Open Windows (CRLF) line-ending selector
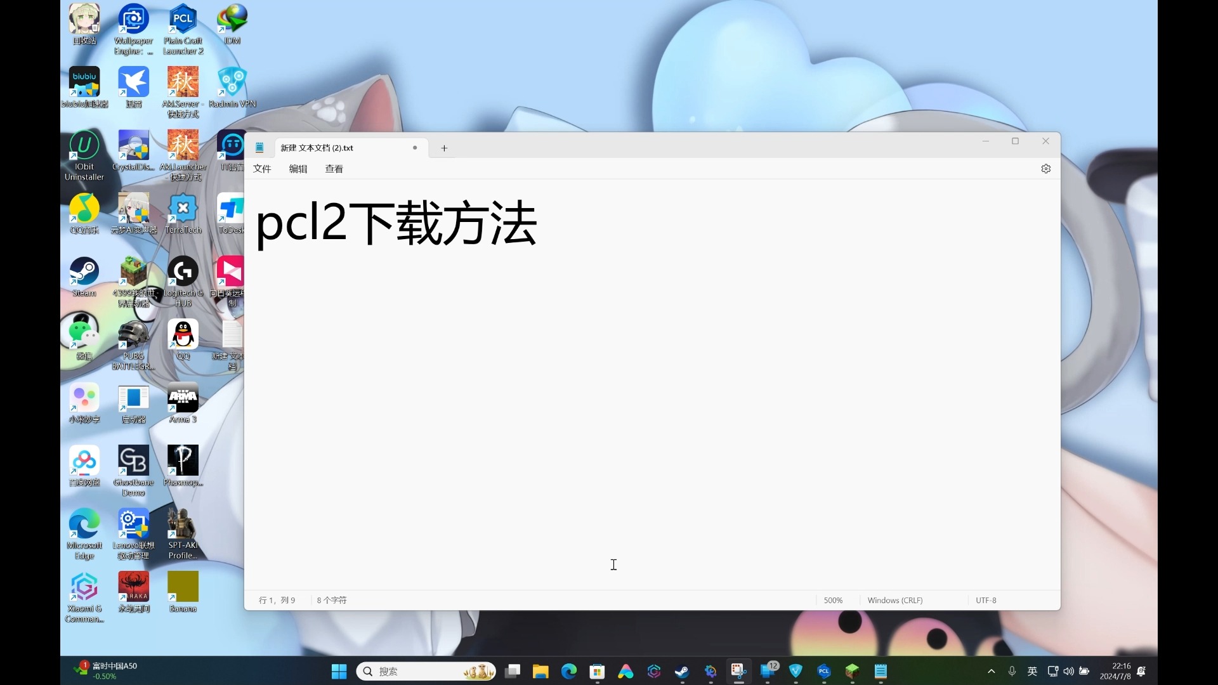The width and height of the screenshot is (1218, 685). 894,600
